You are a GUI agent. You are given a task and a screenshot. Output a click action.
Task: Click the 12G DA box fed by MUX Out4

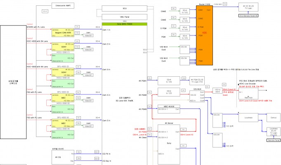pos(185,61)
